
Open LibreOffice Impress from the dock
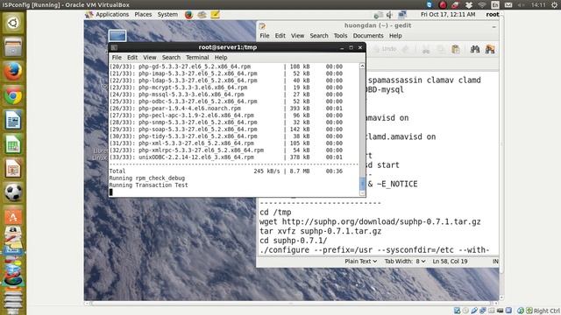[13, 169]
